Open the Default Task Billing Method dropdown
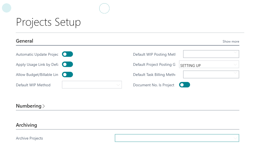Viewport: 260px width, 148px height. (x=211, y=75)
